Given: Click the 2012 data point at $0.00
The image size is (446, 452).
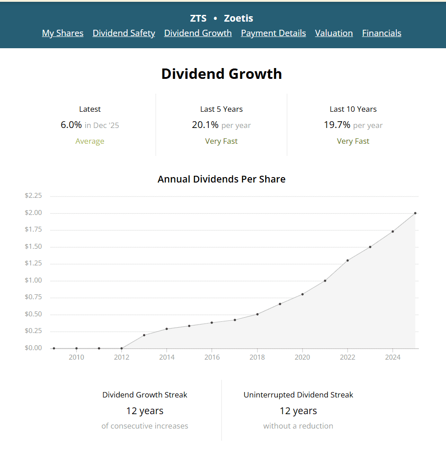Looking at the screenshot, I should [x=121, y=348].
